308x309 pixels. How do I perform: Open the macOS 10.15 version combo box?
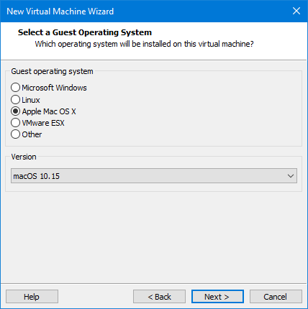click(x=154, y=176)
